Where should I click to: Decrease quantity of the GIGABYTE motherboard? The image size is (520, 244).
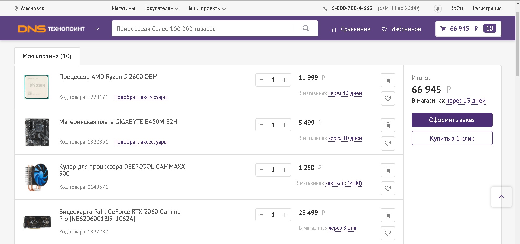[261, 125]
